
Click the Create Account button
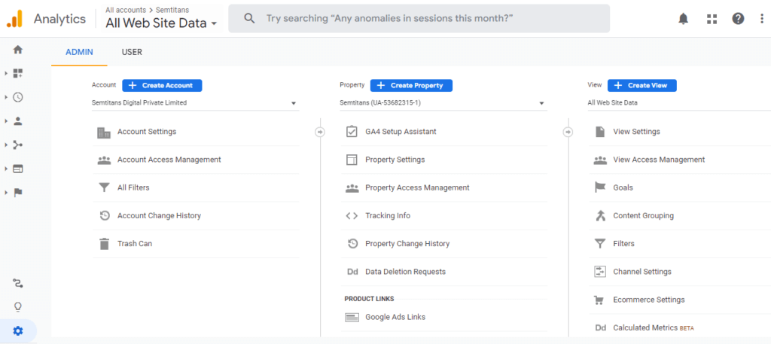162,86
